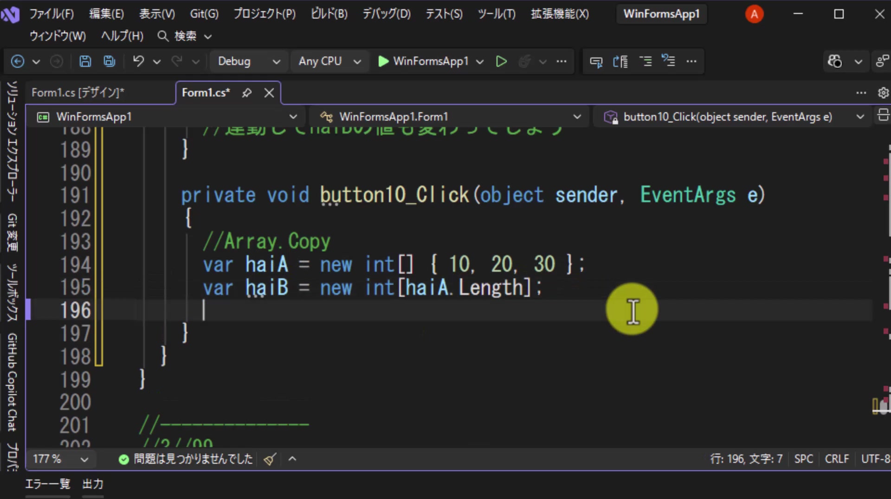Click the comment-out selected lines icon

[x=646, y=61]
